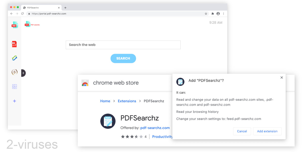The height and width of the screenshot is (152, 304).
Task: Click the plus icon at sidebar bottom
Action: [x=14, y=101]
